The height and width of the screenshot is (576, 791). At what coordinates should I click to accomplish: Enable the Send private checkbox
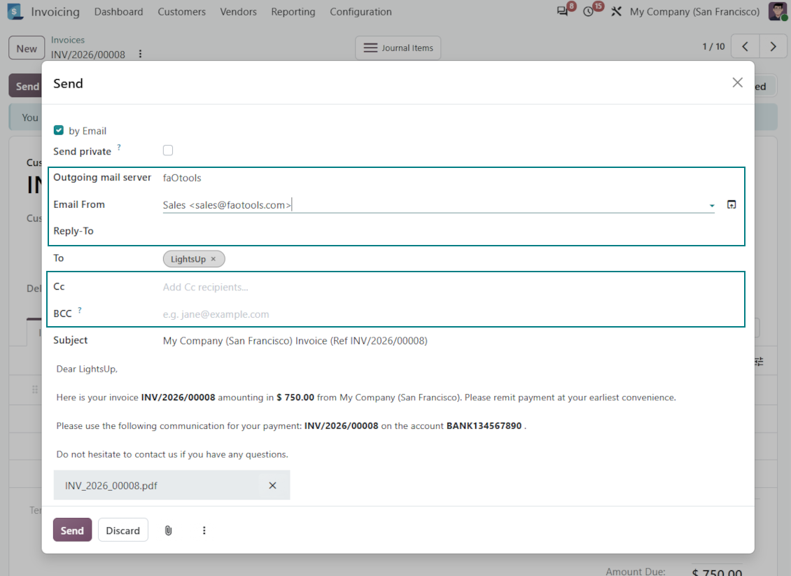click(168, 150)
